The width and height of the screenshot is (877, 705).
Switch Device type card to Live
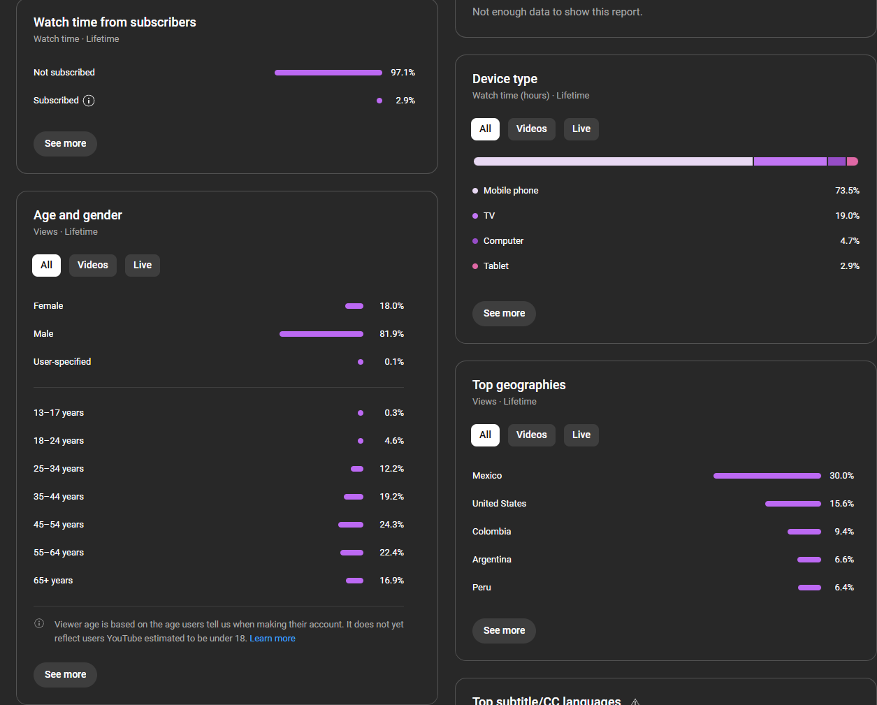581,129
